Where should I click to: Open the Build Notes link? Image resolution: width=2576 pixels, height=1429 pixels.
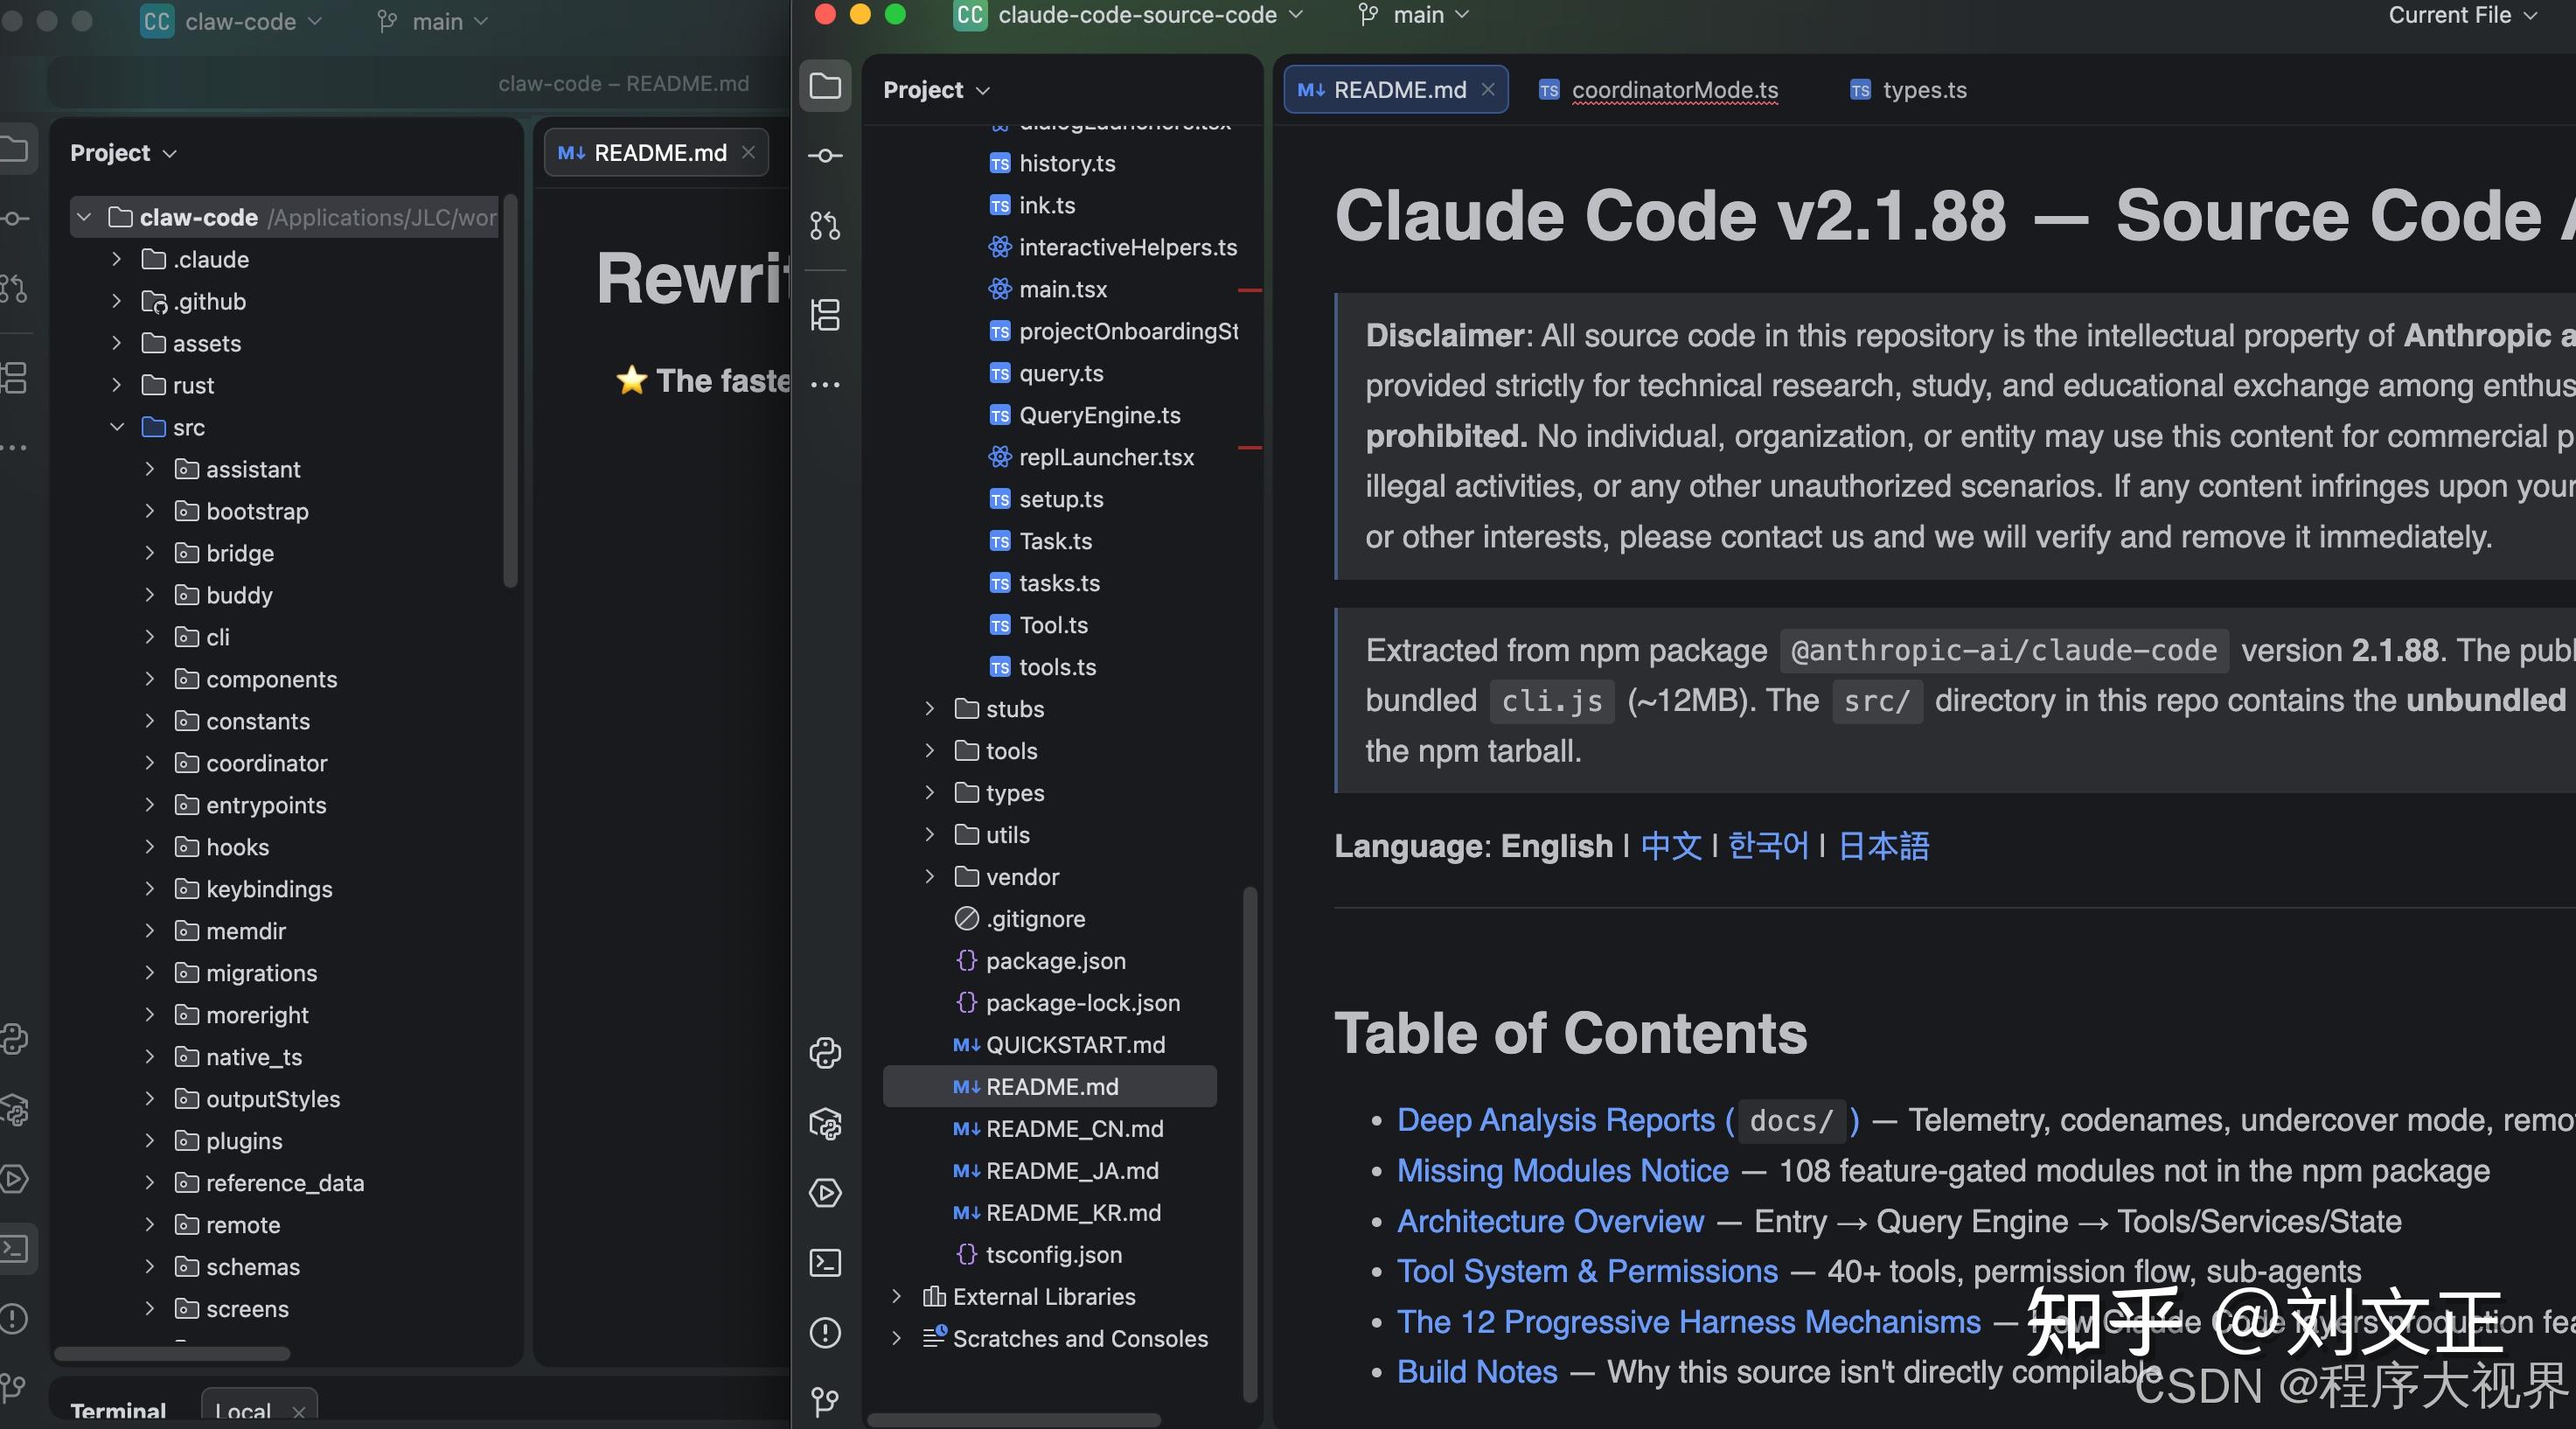click(x=1477, y=1372)
